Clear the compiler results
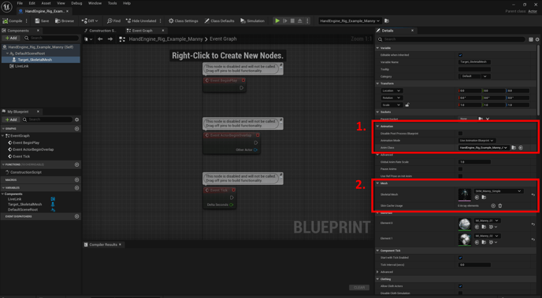 [359, 287]
